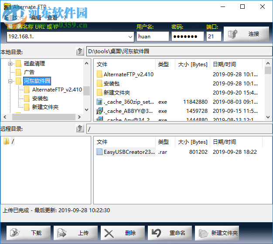This screenshot has height=244, width=273.
Task: Open the 配置文件 menu
Action: pos(14,17)
